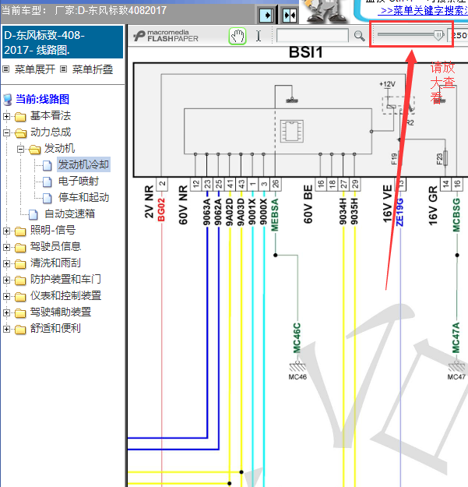Select the 基本看法 folder label
This screenshot has width=468, height=487.
(51, 116)
